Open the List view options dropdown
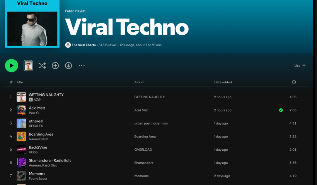Viewport: 317px width, 185px height. (x=300, y=66)
